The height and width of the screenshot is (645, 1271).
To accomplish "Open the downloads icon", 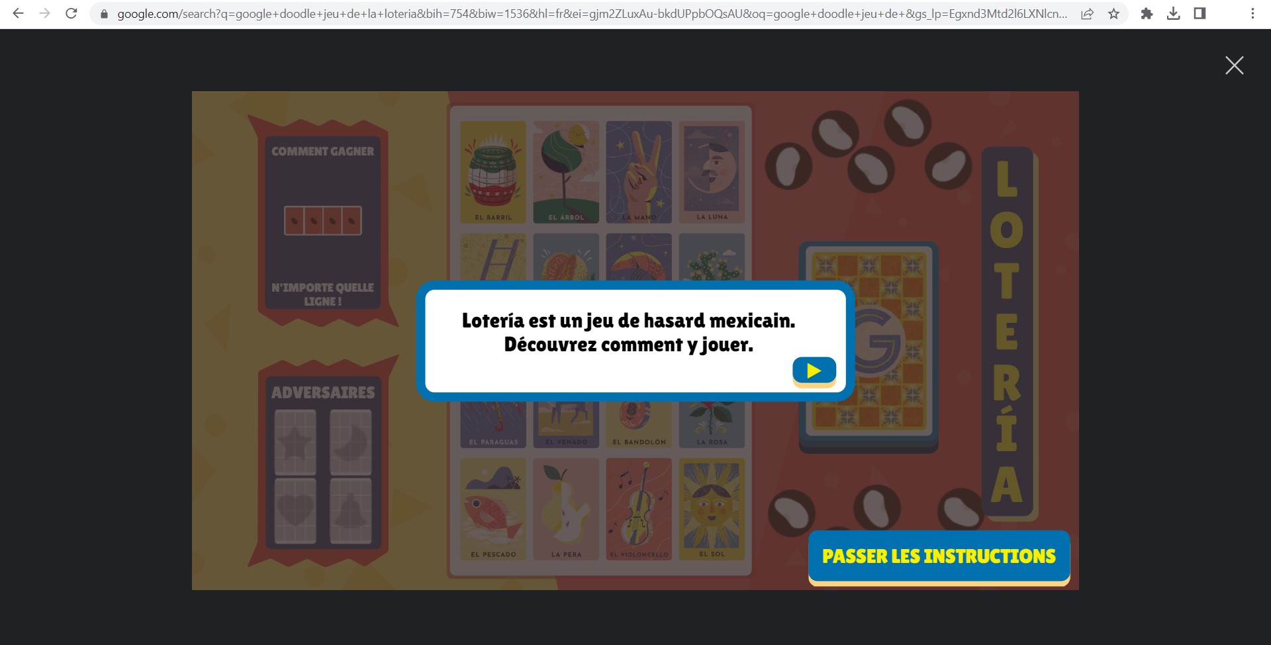I will [1173, 14].
